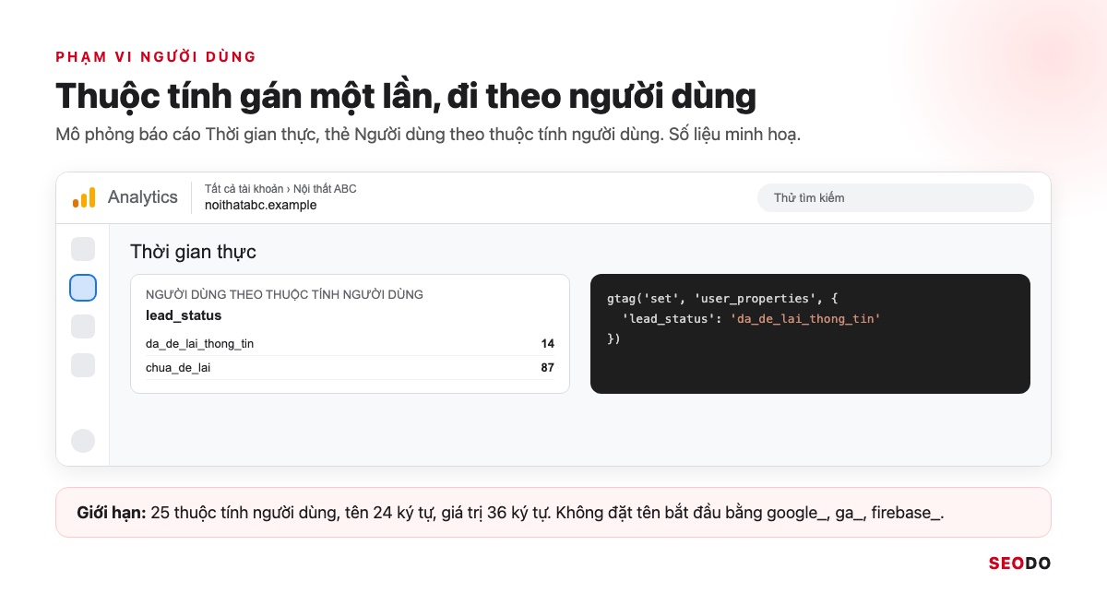Click the gtag('set', 'user_properties' code line
Screen dimensions: 1107x593
722,299
